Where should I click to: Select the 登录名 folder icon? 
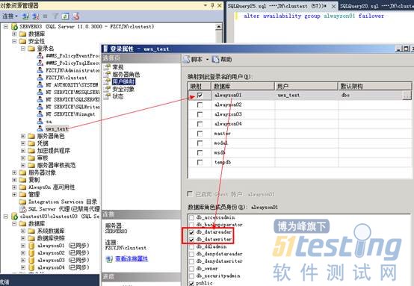(x=31, y=49)
